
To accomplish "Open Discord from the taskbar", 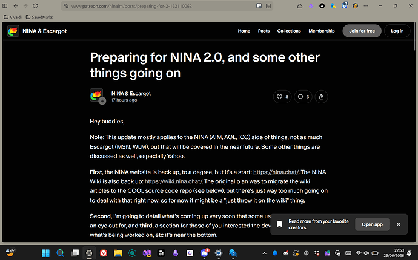I will tap(204, 253).
